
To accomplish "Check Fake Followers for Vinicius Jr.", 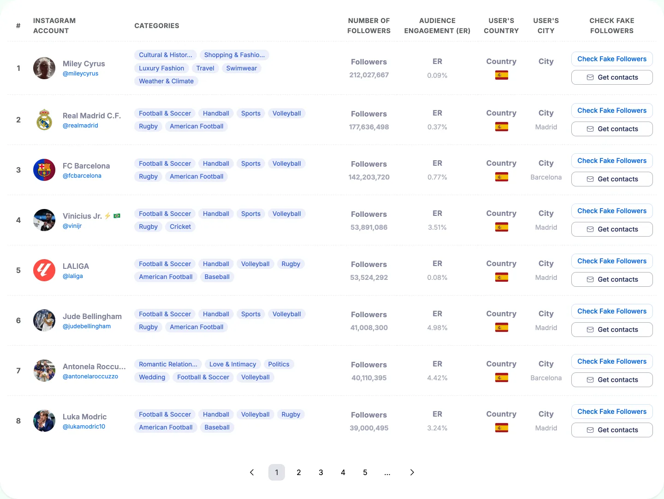I will coord(612,211).
